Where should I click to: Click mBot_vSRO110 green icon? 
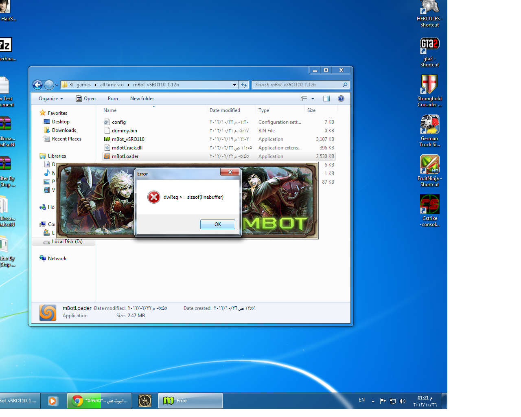[107, 139]
